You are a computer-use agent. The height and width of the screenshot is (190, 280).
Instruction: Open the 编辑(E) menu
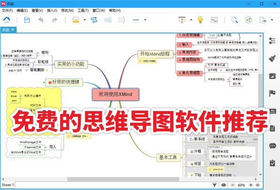22,10
